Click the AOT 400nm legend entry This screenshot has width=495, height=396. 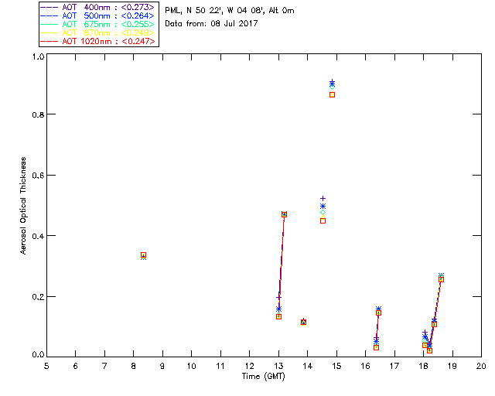click(97, 7)
